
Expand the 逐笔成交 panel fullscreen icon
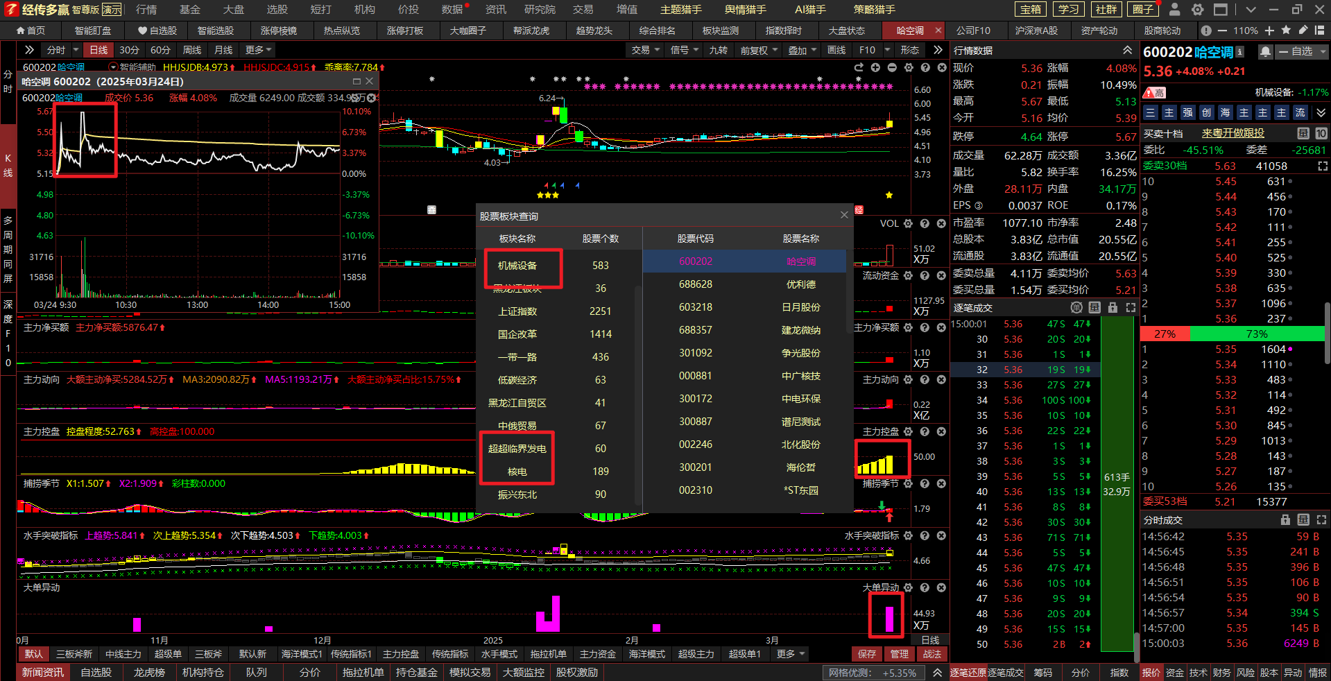click(1131, 307)
